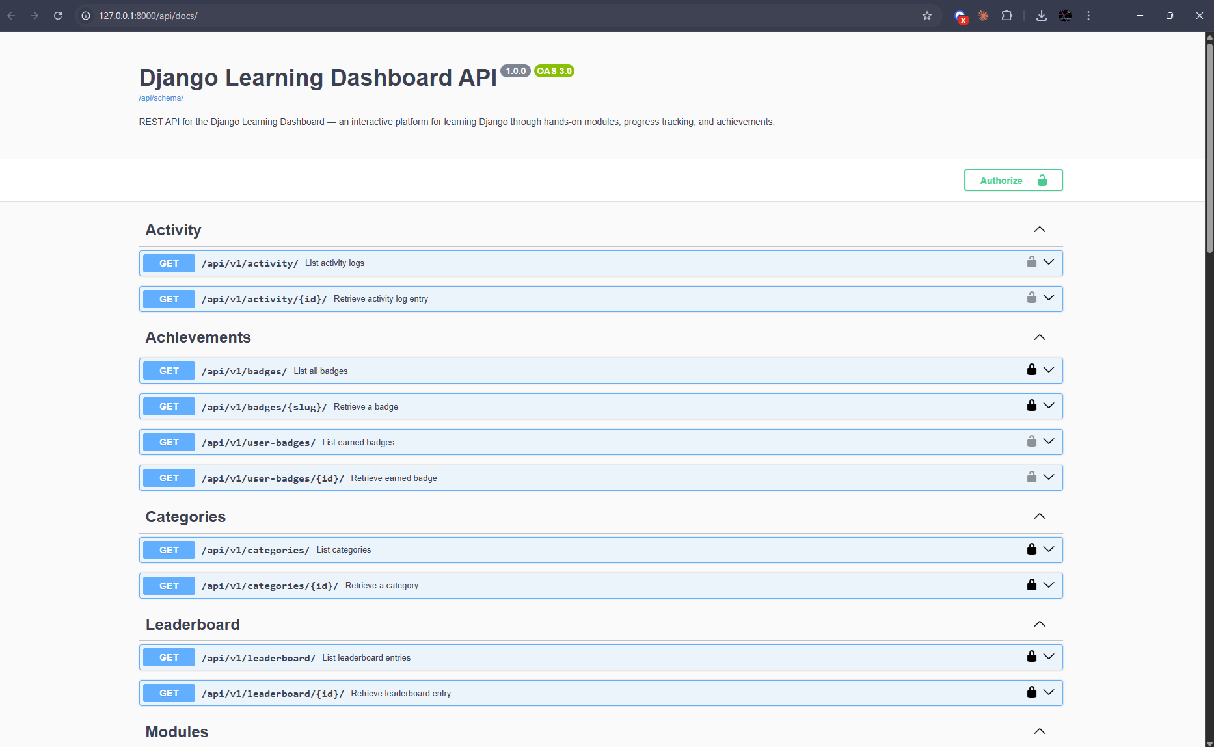Collapse the Activity section
1214x747 pixels.
coord(1040,229)
